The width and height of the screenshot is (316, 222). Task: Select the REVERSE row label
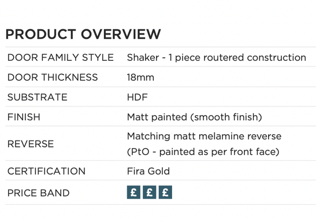coord(31,144)
